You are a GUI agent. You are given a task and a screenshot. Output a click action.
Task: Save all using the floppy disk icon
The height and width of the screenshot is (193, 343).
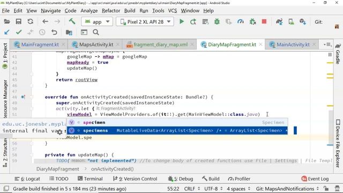(x=19, y=21)
